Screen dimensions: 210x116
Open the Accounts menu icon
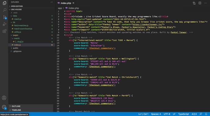tap(4, 98)
